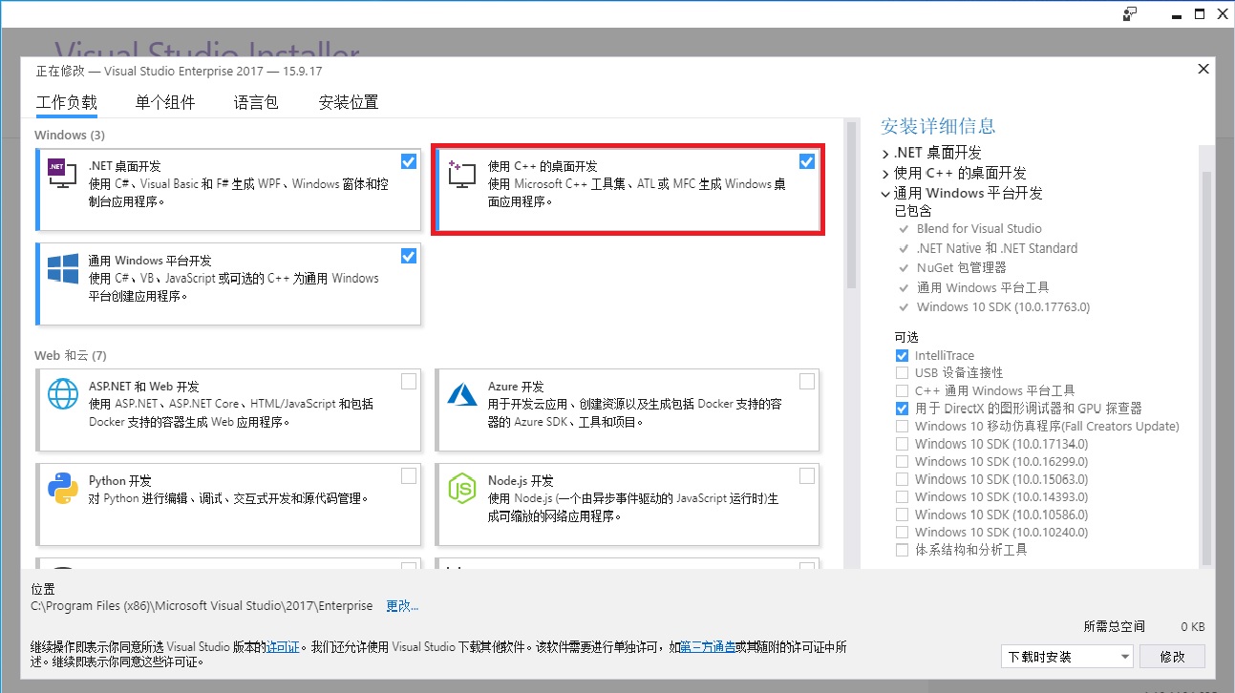Click the feedback icon in the title bar
This screenshot has width=1235, height=693.
pos(1128,13)
